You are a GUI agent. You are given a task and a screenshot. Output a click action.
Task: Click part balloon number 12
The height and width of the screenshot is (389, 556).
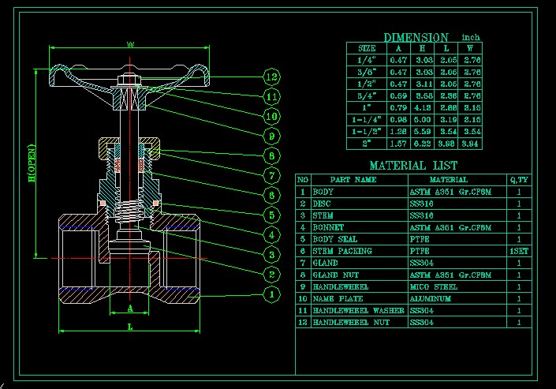pyautogui.click(x=271, y=77)
